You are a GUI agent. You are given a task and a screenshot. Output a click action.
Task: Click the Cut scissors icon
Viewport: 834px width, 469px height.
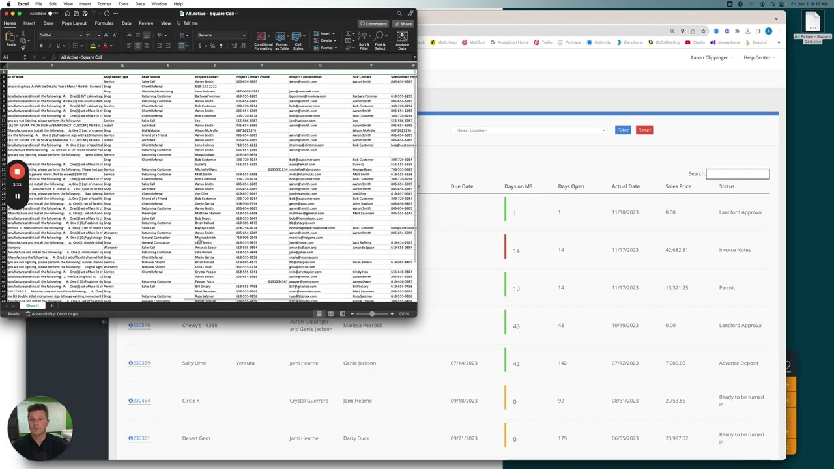[23, 34]
